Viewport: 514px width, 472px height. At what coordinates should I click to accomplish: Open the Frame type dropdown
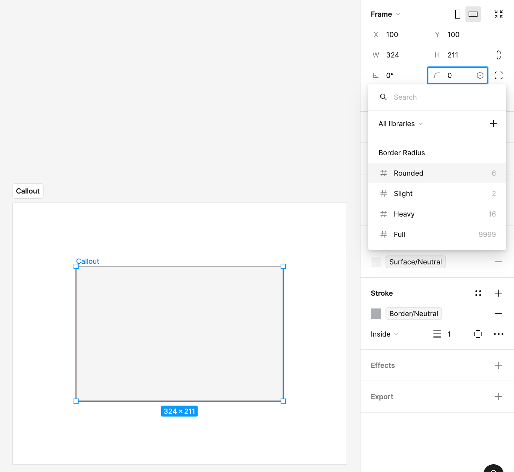[x=385, y=14]
